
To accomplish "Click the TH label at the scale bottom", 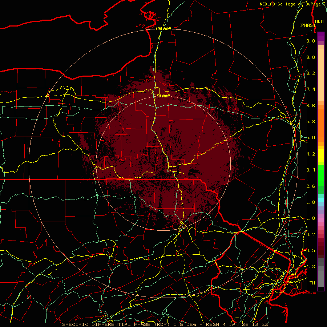I will click(x=312, y=283).
